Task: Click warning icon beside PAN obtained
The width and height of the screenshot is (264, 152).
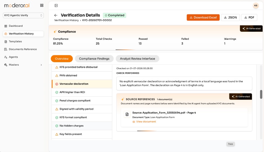Action: tap(57, 76)
